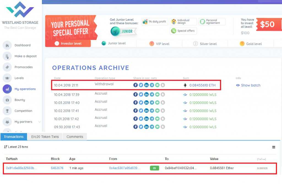Show batch for the withdrawal row
The height and width of the screenshot is (184, 282).
248,85
